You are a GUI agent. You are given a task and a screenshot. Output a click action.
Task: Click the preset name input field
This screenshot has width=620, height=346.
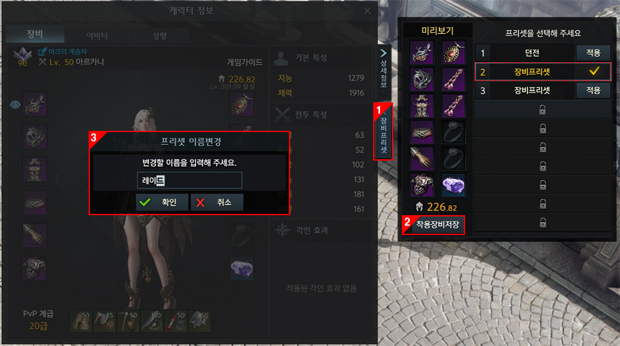(x=189, y=180)
